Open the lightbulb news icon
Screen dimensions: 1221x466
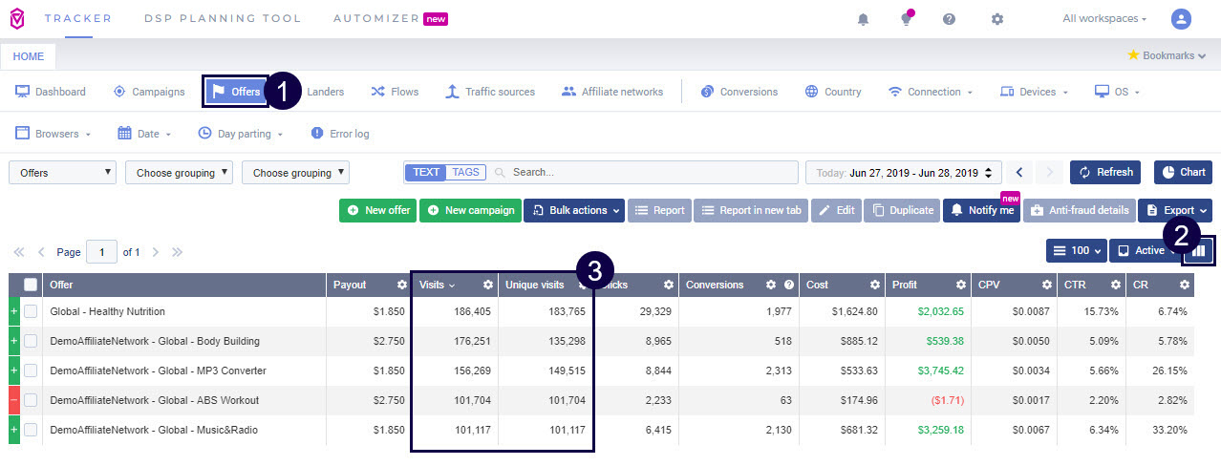coord(906,19)
